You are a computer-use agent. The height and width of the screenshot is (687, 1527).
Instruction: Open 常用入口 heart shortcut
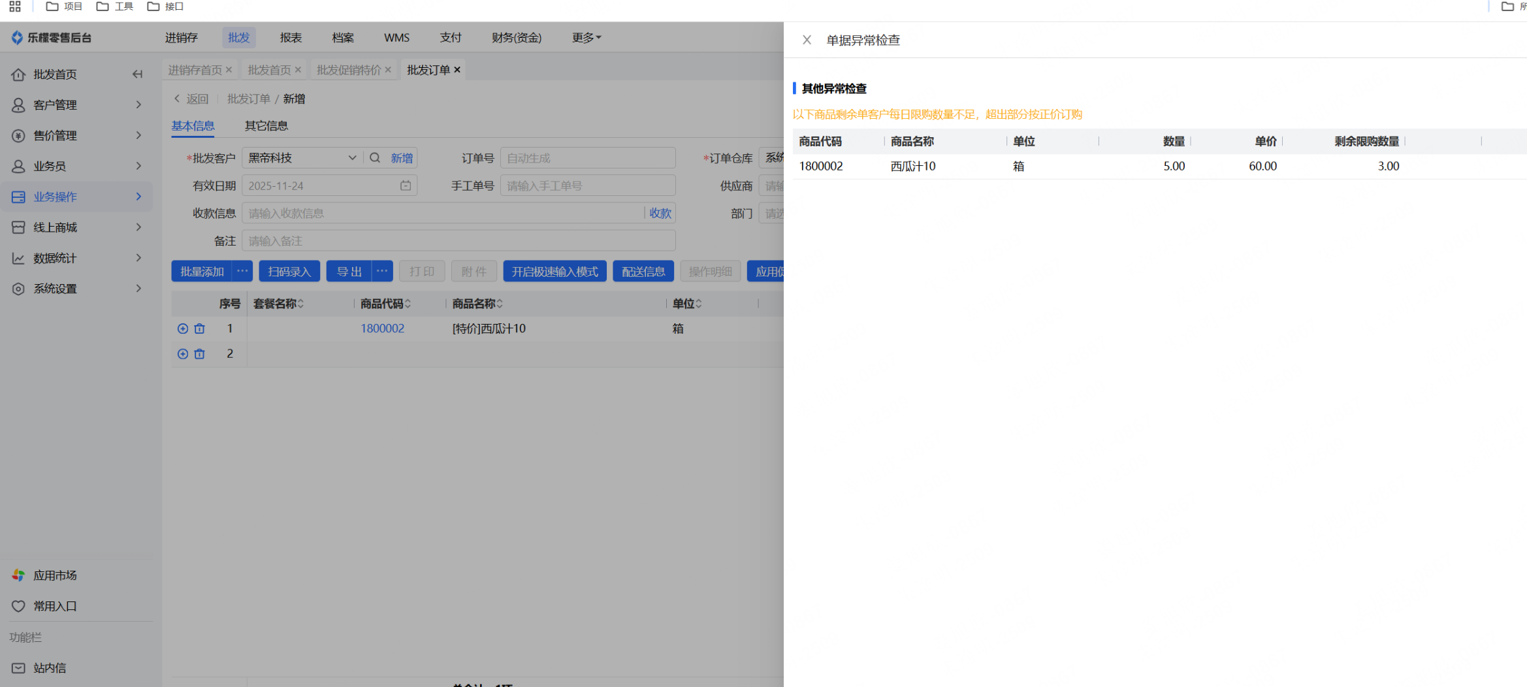point(44,606)
